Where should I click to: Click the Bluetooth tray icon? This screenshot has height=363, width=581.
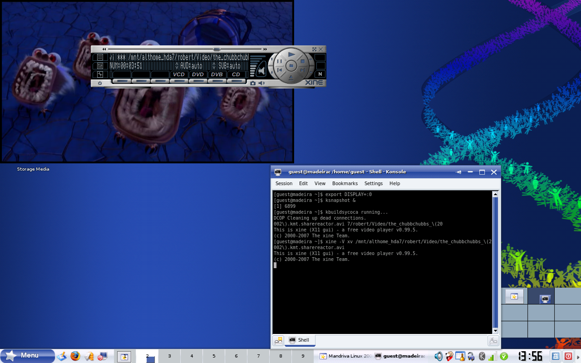(x=482, y=356)
